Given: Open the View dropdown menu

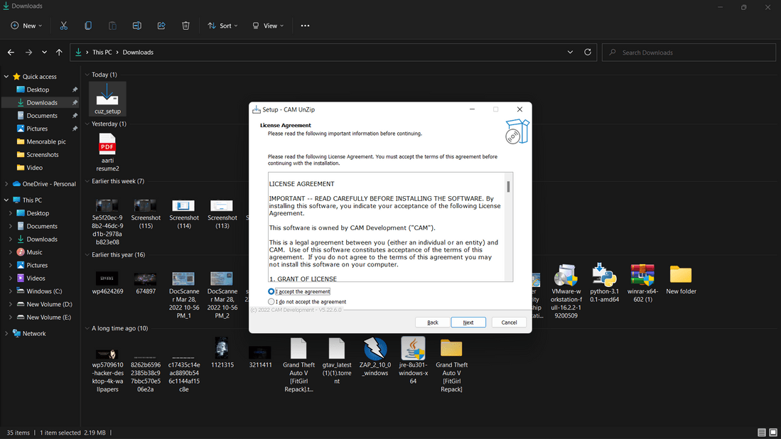Looking at the screenshot, I should [268, 26].
